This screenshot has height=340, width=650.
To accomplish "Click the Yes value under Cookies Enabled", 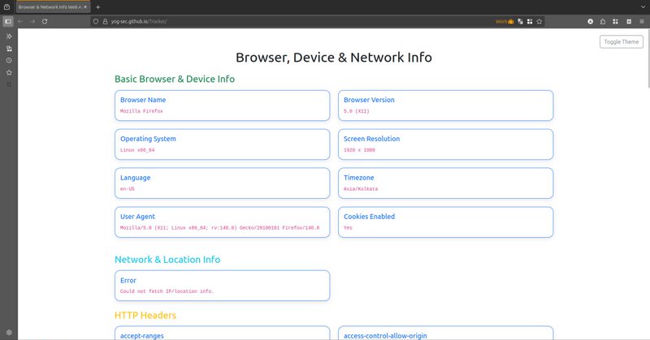I will [348, 228].
